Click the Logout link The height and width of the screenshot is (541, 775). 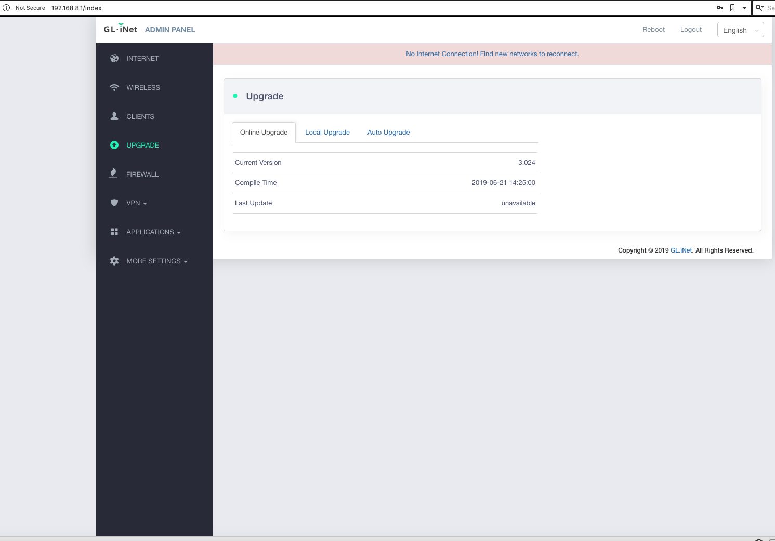pos(691,30)
